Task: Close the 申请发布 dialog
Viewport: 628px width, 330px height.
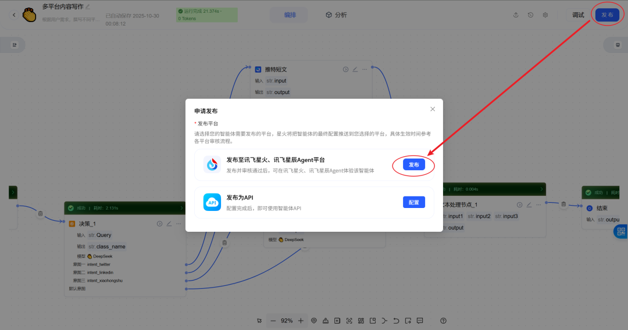Action: (x=432, y=109)
